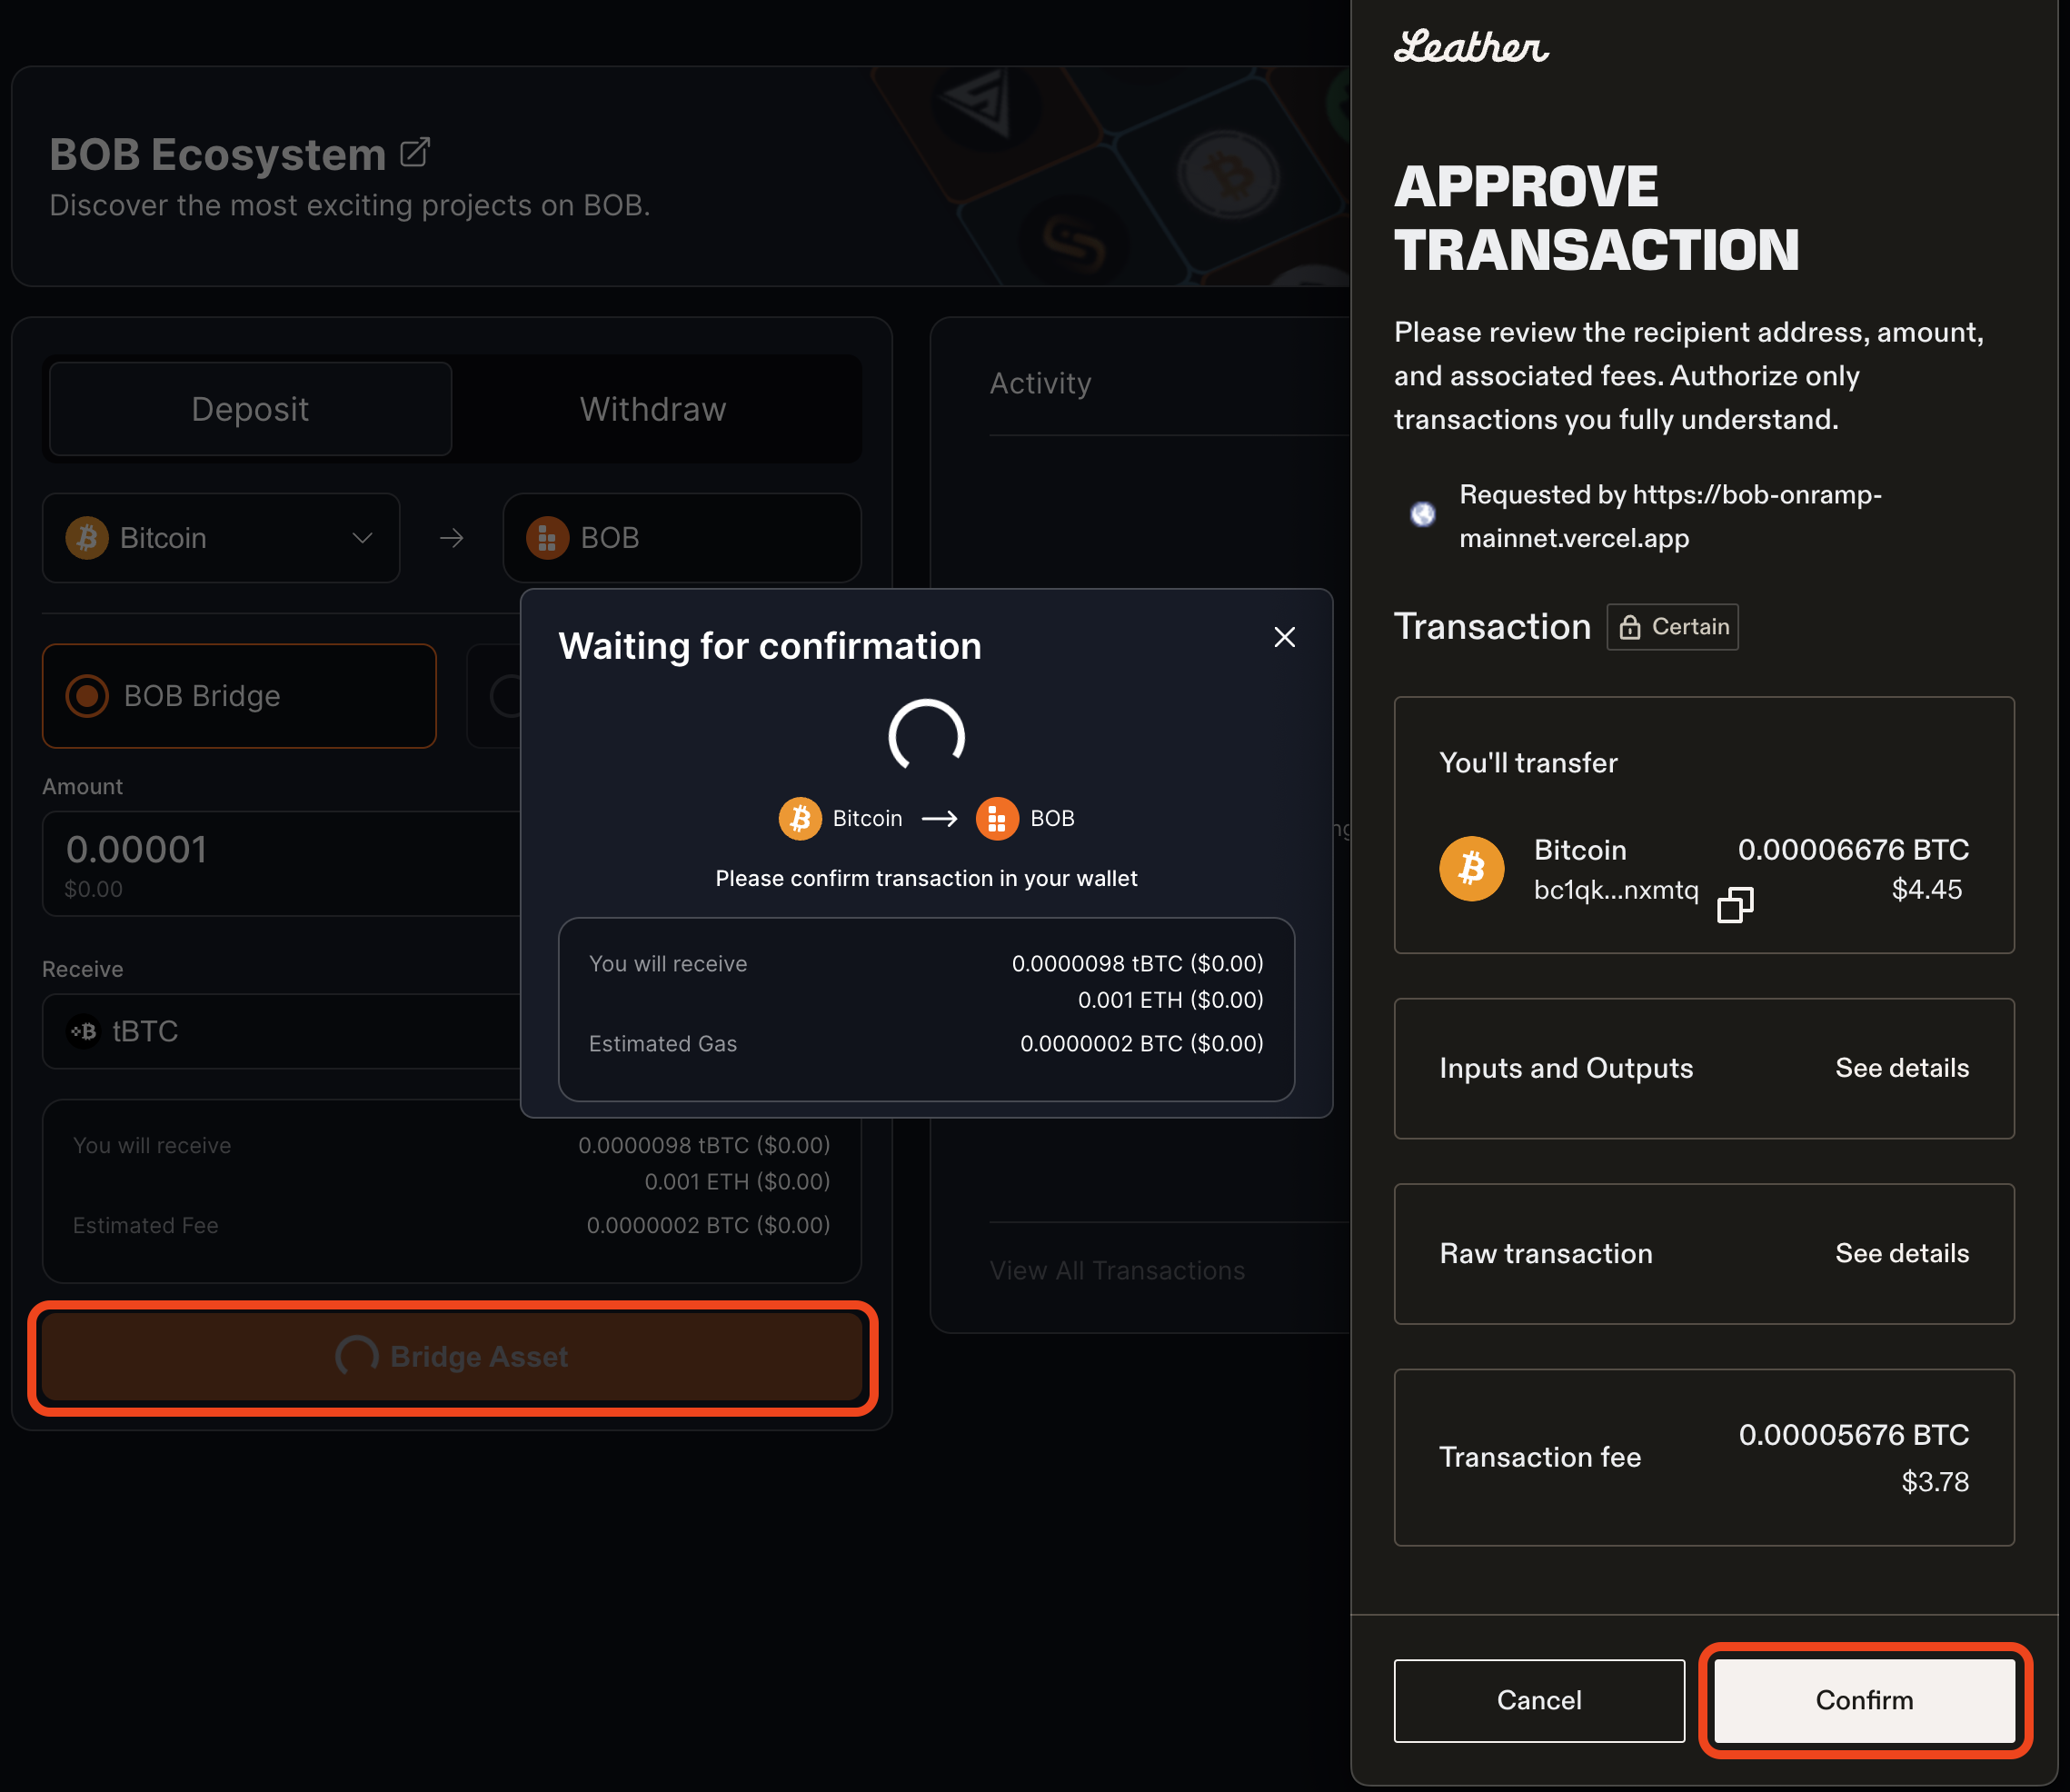
Task: Click the tBTC token icon in Receive field
Action: [84, 1031]
